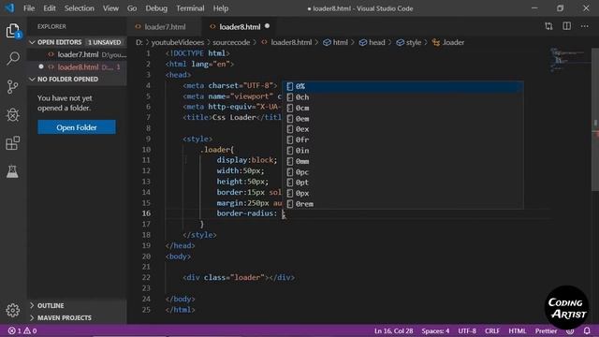Choose the 0em suggestion

(402, 119)
